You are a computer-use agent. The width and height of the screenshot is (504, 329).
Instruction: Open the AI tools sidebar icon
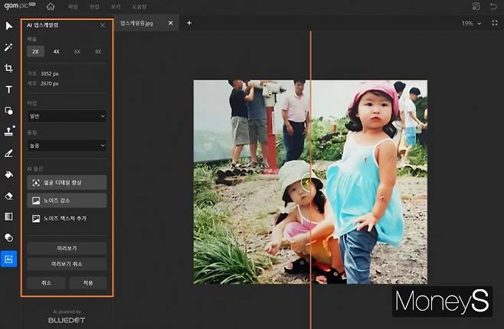[x=9, y=259]
